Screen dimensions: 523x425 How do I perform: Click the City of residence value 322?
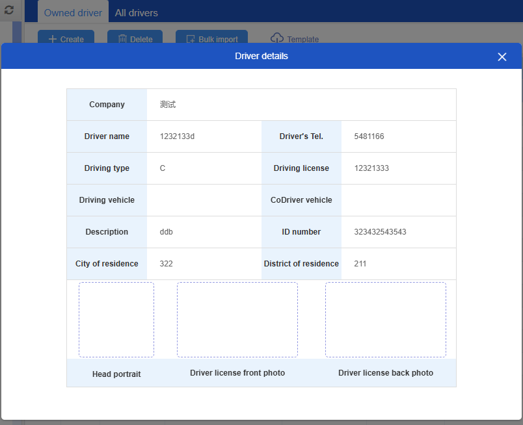point(166,264)
